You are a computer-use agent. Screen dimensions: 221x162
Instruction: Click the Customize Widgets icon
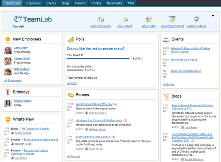point(172,19)
